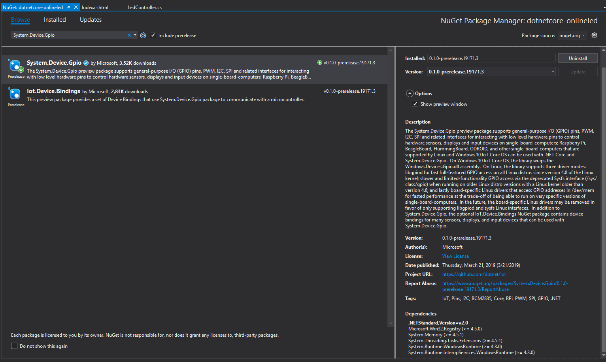Pin the NuGet dotnetcore-onlineled tab
The image size is (606, 362).
(69, 7)
